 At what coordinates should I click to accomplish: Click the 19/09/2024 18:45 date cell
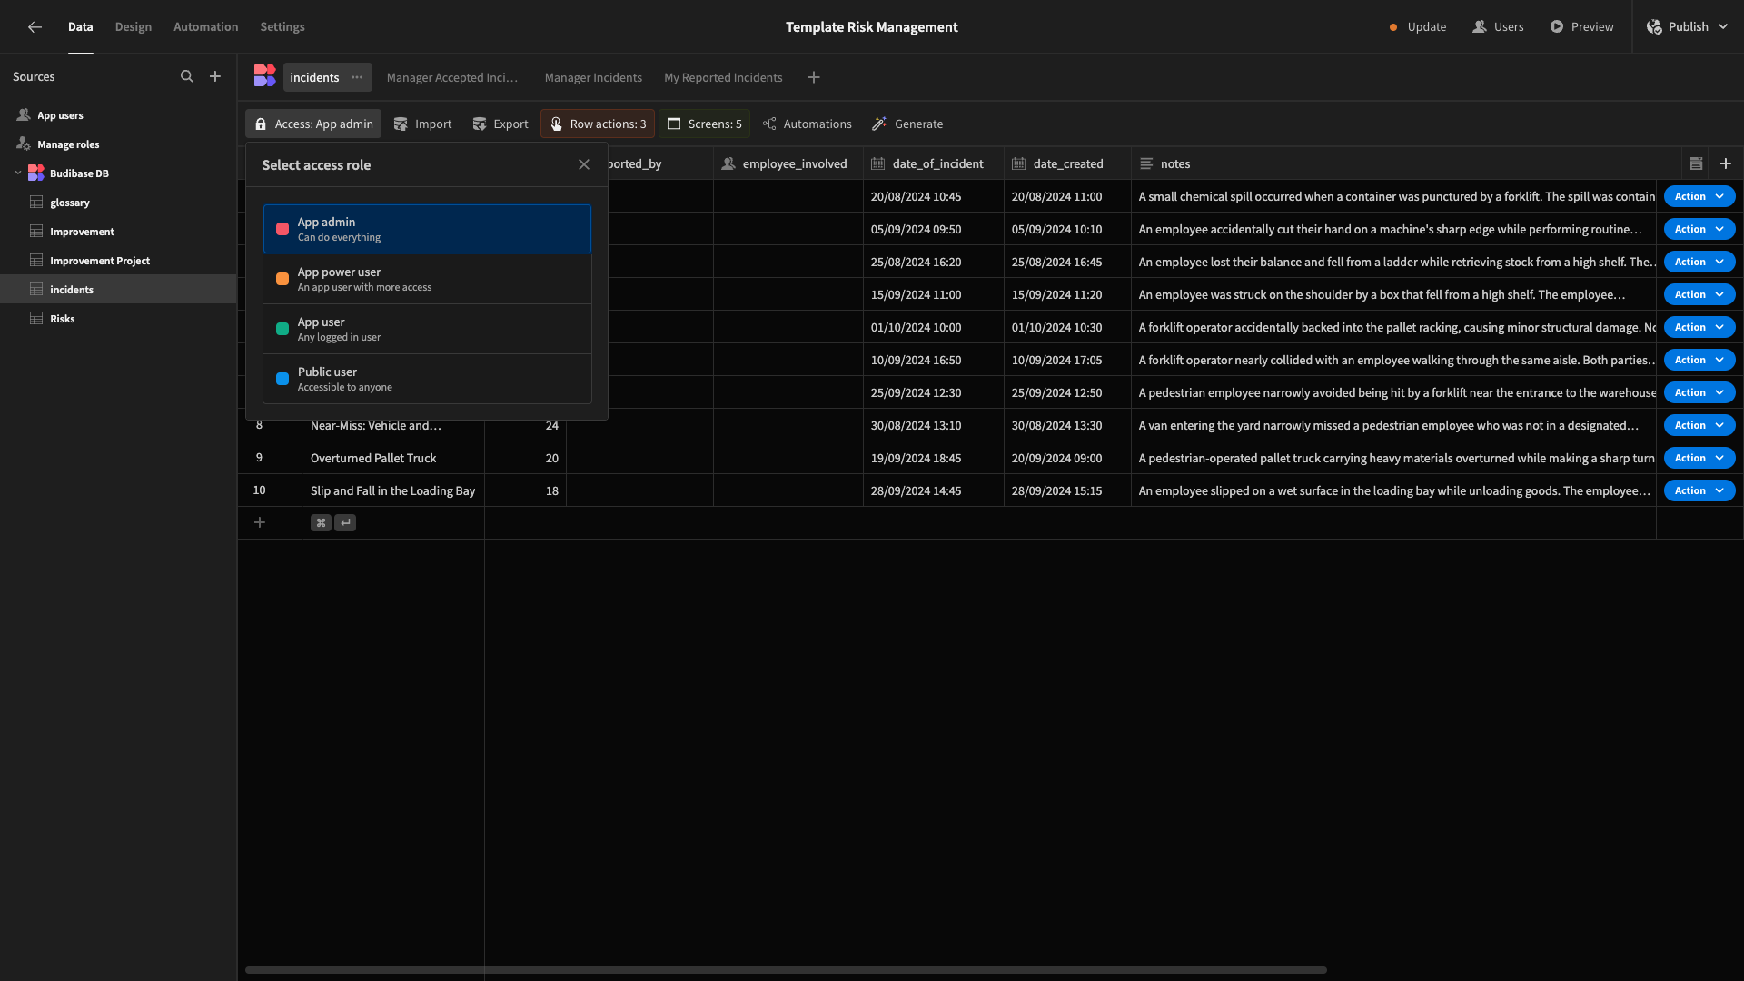[x=934, y=459]
